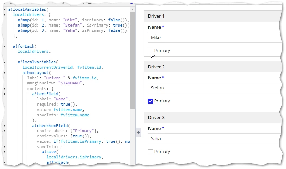
Task: Fold the a!checkboxField( block
Action: click(x=5, y=126)
